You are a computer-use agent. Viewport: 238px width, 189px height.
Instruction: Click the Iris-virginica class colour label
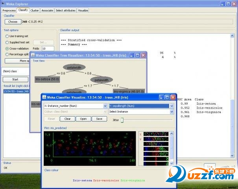(133, 180)
